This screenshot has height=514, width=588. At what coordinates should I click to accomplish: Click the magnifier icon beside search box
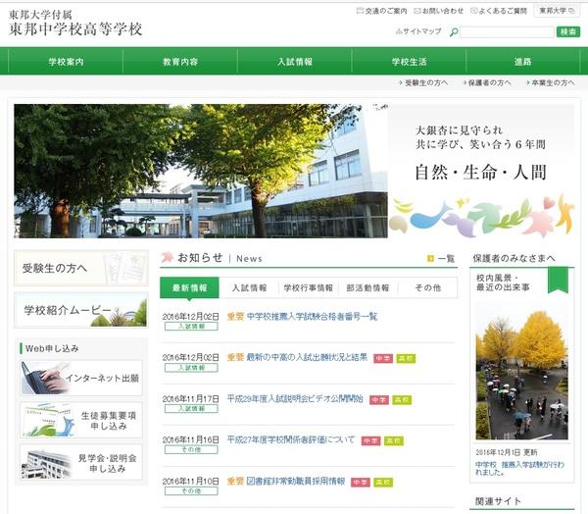click(x=454, y=32)
